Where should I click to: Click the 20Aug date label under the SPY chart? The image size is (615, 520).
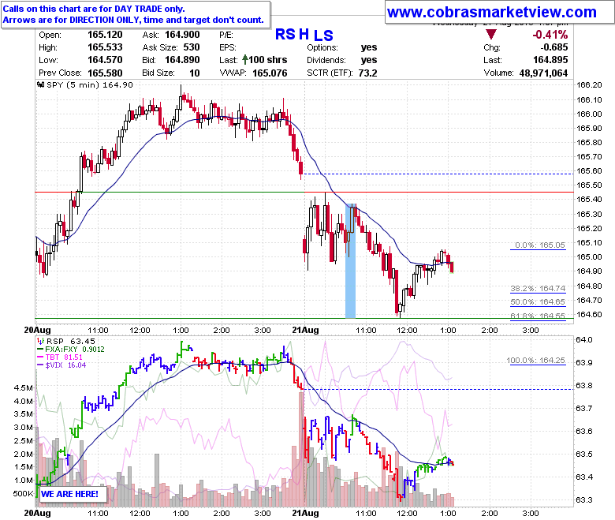tap(37, 330)
